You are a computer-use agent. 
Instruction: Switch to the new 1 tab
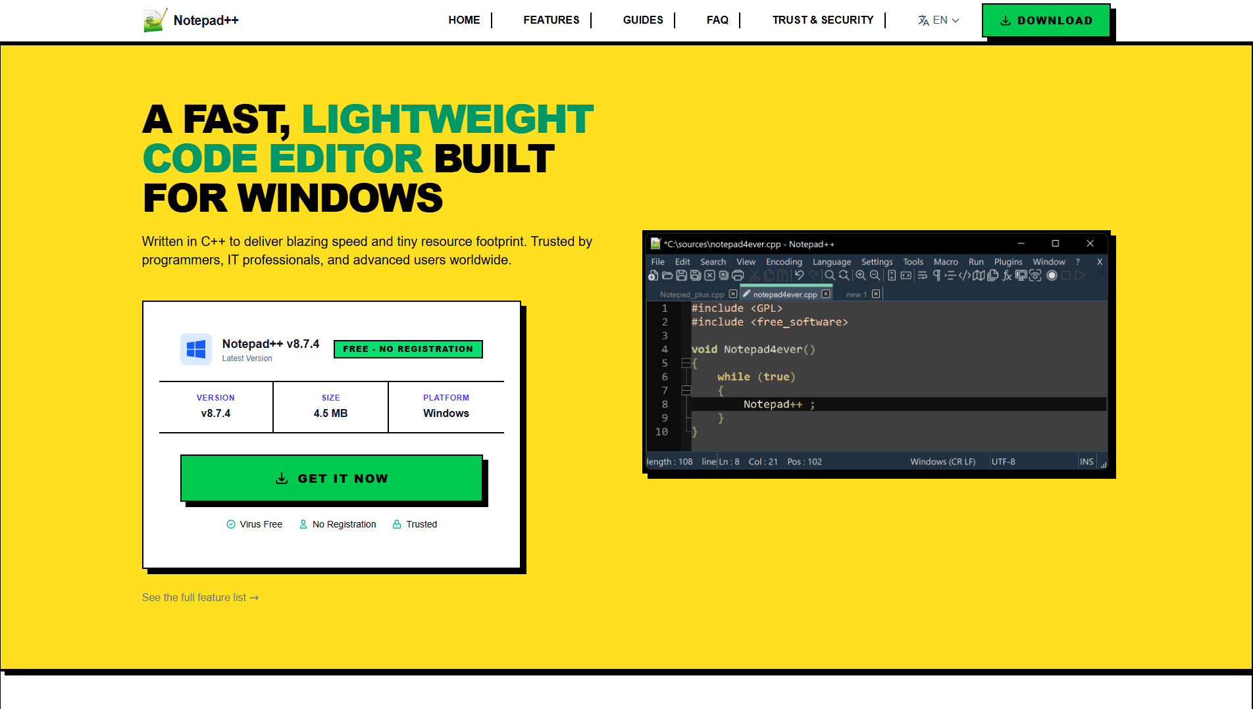click(856, 295)
